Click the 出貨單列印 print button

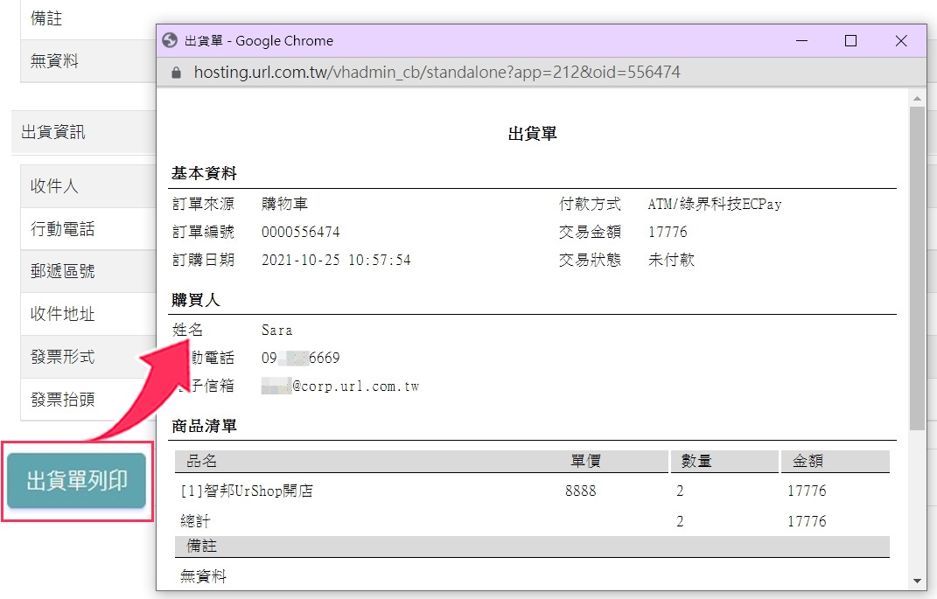click(76, 481)
